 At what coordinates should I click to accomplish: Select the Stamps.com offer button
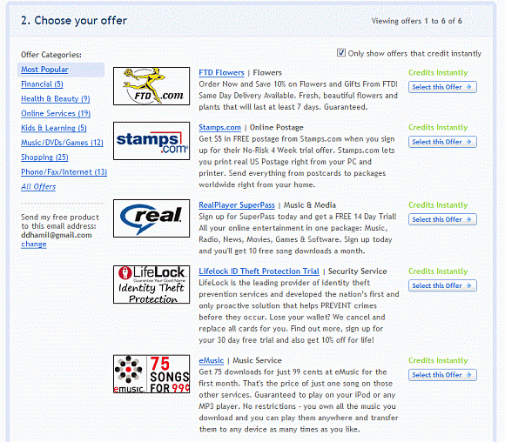click(x=442, y=142)
